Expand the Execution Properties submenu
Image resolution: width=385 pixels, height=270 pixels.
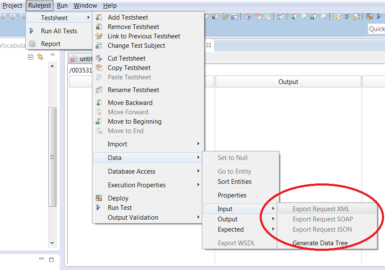(x=148, y=185)
